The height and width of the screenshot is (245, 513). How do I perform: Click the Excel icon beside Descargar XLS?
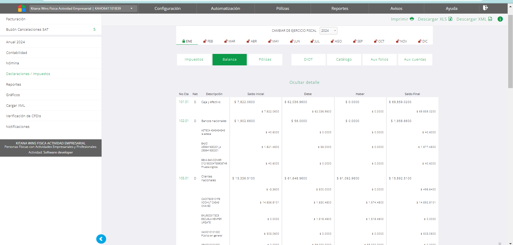[450, 19]
